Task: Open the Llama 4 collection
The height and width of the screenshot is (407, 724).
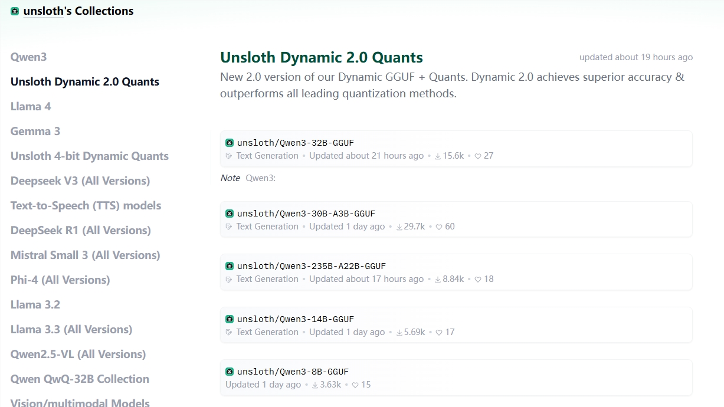Action: tap(31, 107)
